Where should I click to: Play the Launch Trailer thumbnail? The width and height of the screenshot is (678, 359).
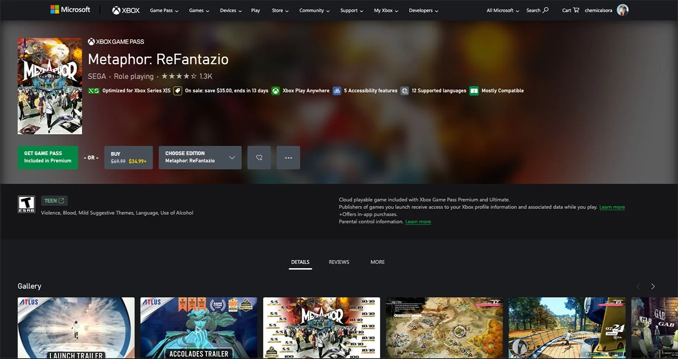point(76,328)
